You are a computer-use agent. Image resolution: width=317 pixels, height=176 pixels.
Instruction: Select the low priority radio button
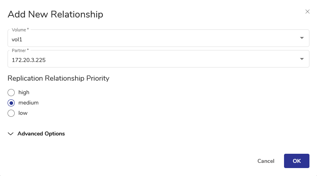tap(11, 113)
